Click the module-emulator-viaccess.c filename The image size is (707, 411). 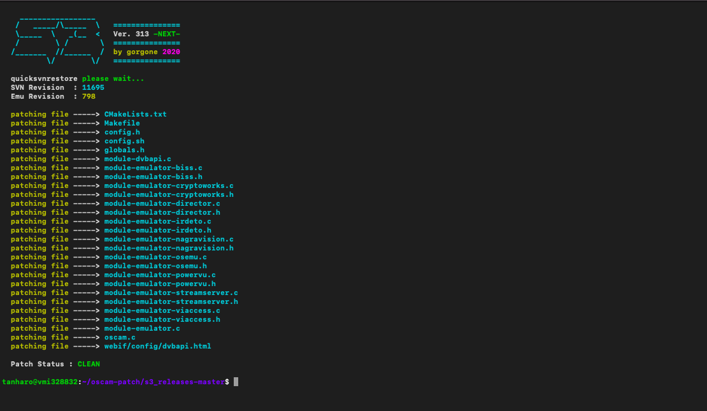click(162, 310)
